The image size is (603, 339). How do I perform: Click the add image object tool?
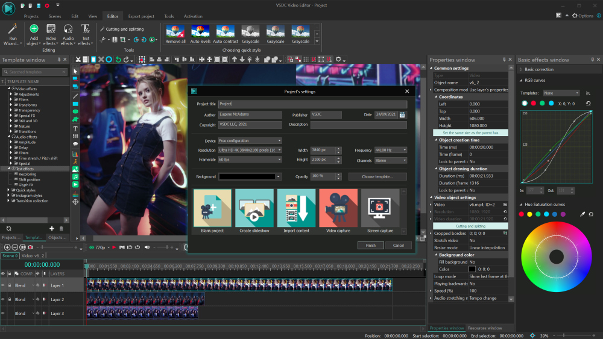click(75, 169)
